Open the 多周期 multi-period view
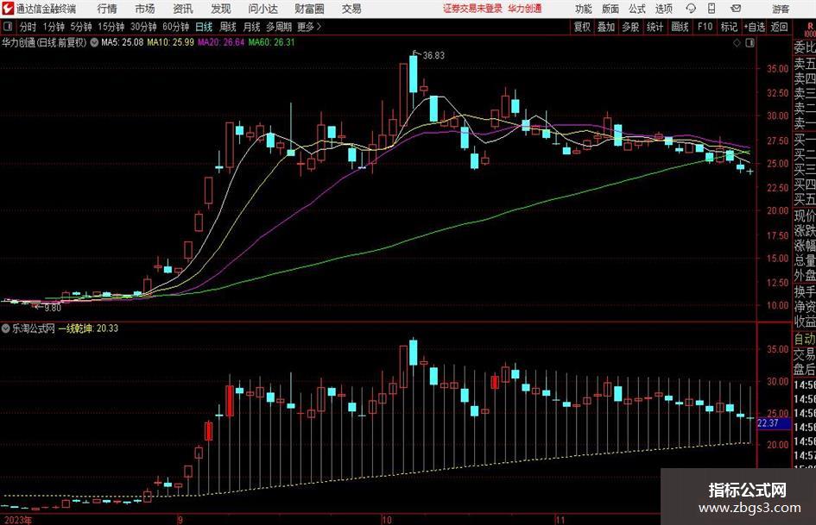The image size is (816, 525). [278, 27]
